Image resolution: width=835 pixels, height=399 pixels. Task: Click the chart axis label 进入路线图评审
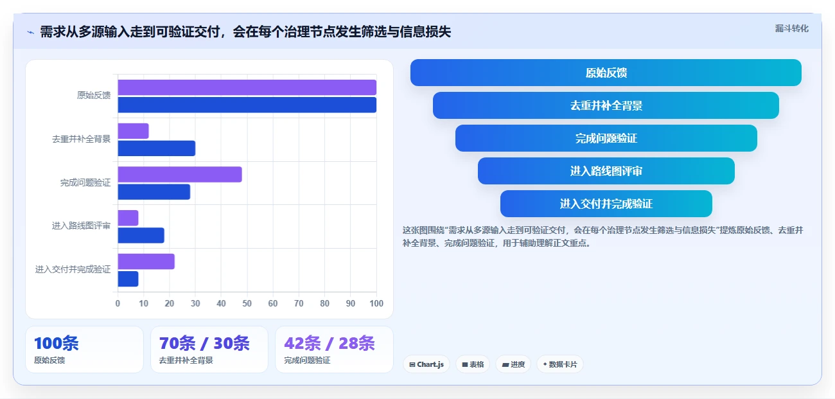coord(82,226)
